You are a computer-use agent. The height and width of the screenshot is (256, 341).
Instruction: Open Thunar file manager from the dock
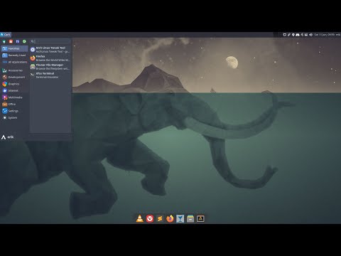tap(190, 218)
